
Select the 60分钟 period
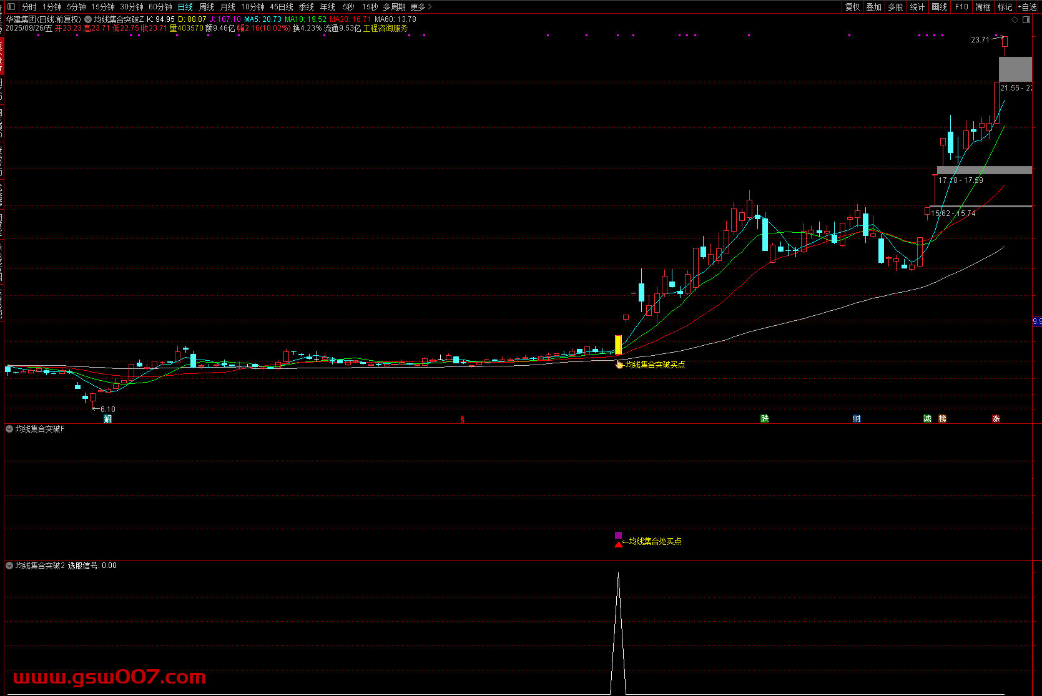pyautogui.click(x=160, y=7)
